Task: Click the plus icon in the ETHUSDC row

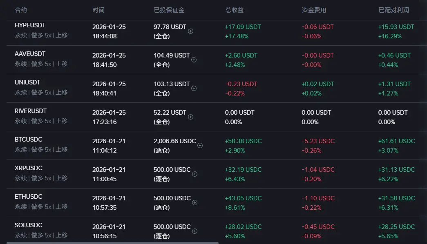Action: click(x=194, y=202)
